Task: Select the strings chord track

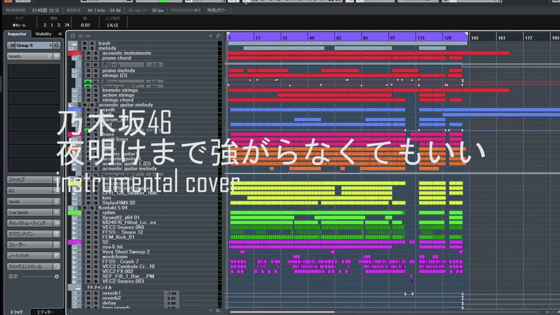Action: pyautogui.click(x=117, y=100)
